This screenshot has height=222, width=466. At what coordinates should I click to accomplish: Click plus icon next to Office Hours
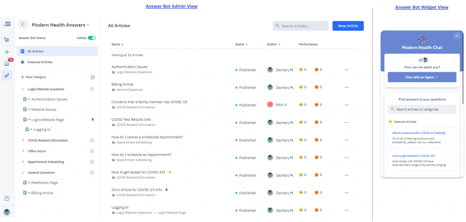[92, 151]
